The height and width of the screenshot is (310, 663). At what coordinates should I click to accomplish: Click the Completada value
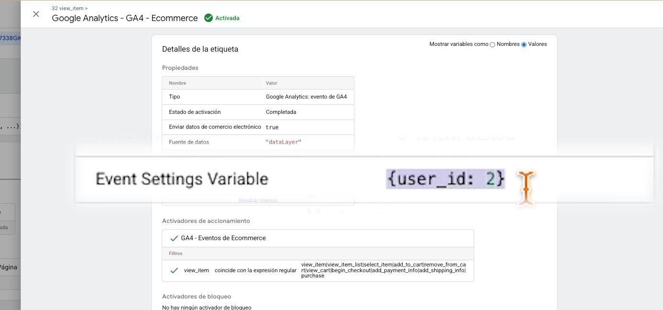(281, 112)
